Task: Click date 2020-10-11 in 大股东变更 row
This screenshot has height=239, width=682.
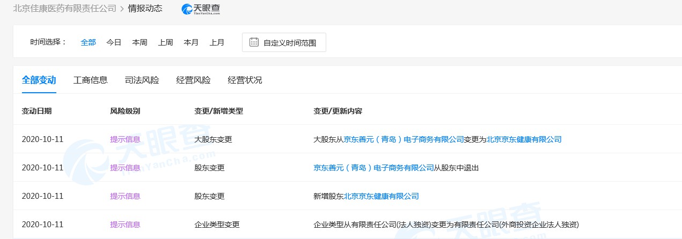Action: (42, 139)
